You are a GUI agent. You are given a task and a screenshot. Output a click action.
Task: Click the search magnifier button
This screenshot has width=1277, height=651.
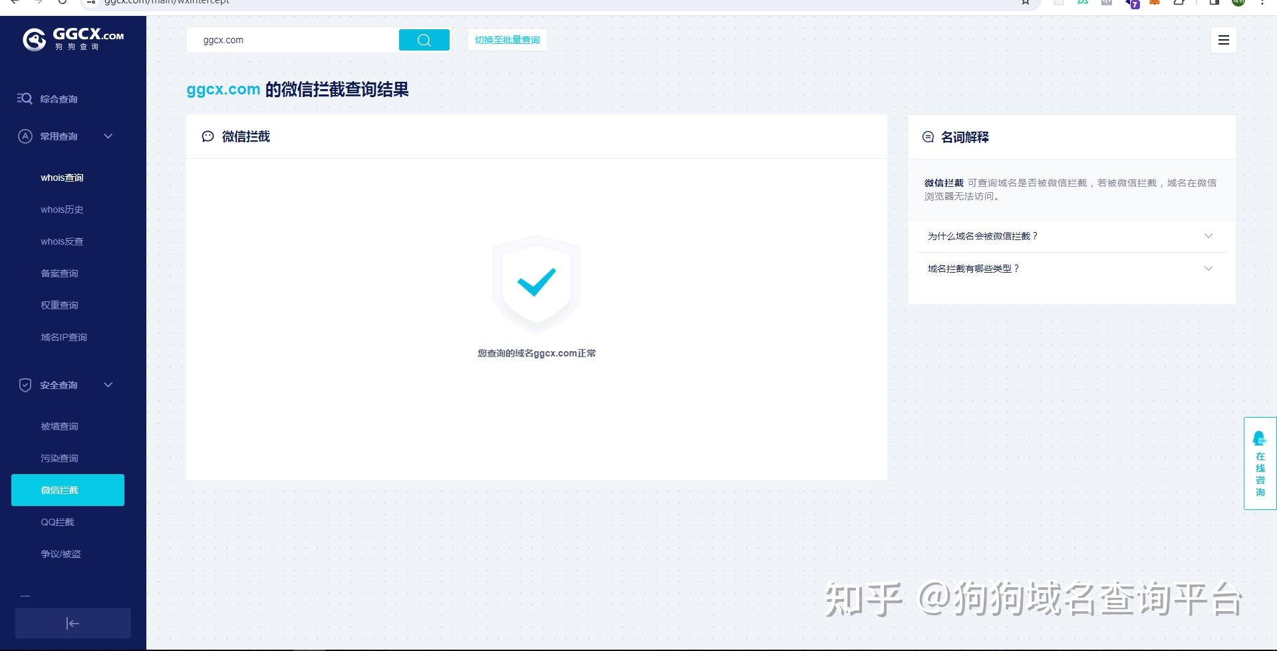coord(424,40)
